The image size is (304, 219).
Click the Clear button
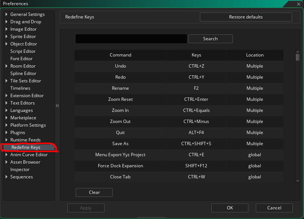94,192
